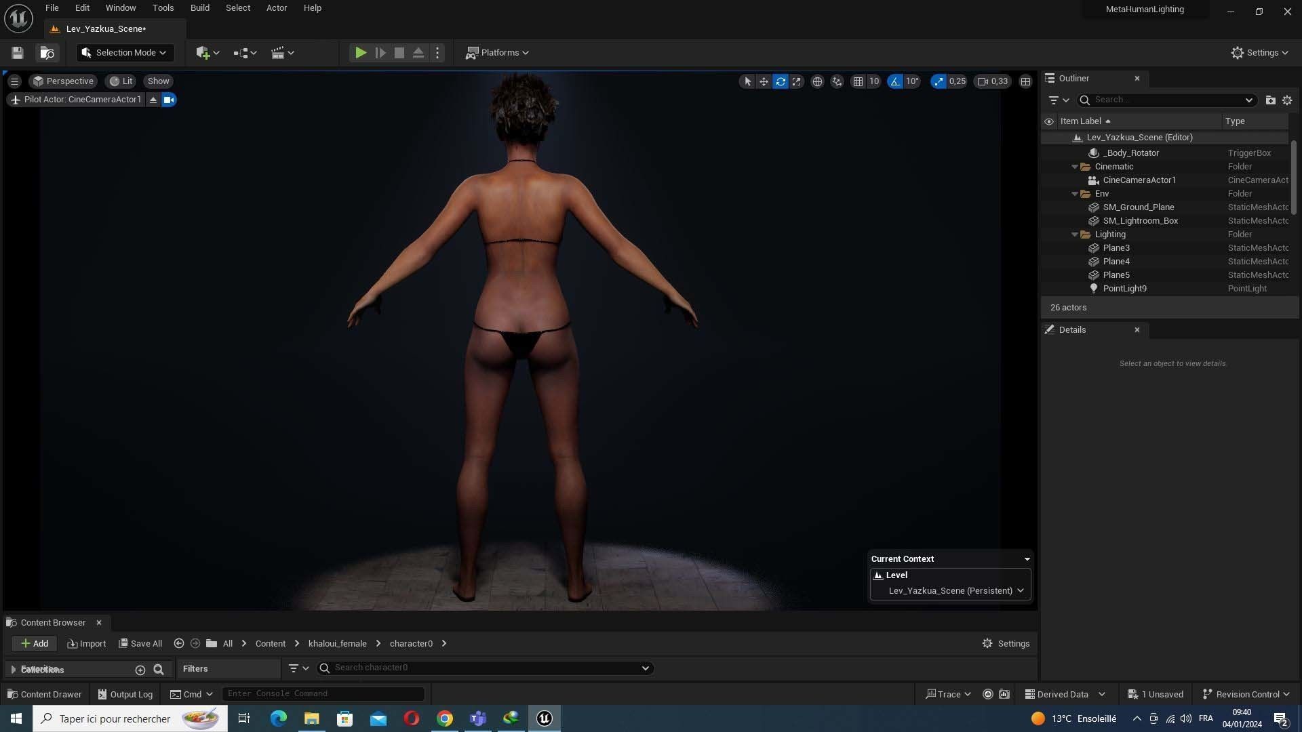Click the Outliner search field

(1166, 100)
